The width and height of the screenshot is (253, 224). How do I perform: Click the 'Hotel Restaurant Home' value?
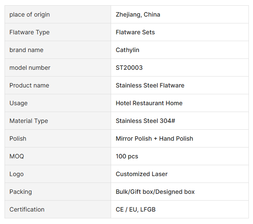click(149, 103)
